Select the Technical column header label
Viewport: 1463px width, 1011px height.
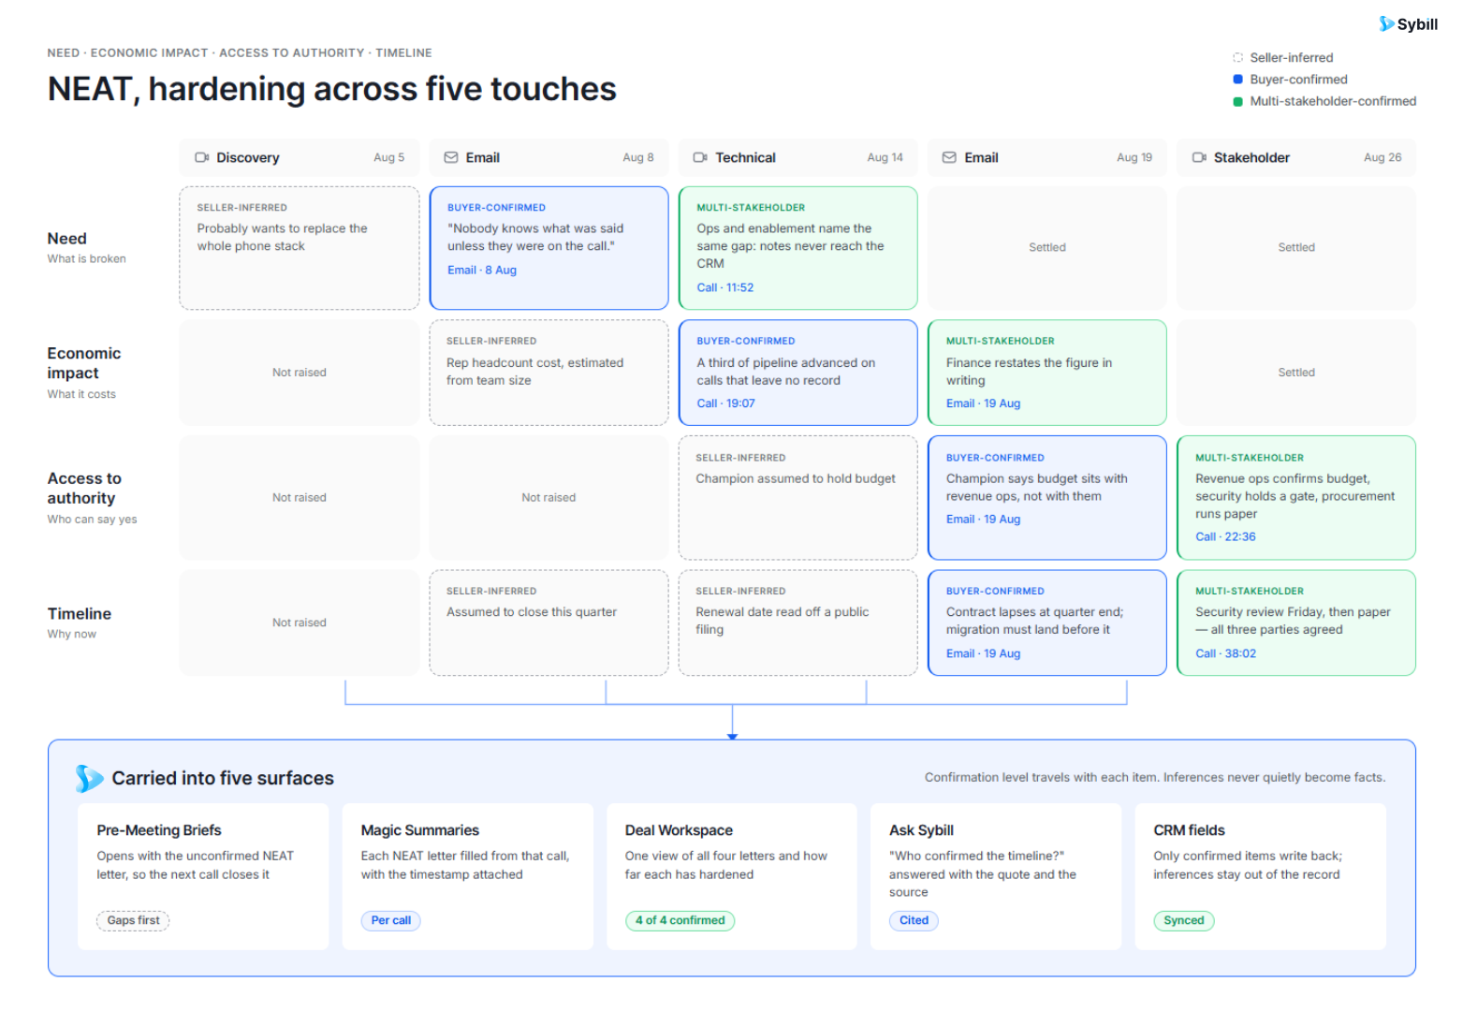click(745, 157)
